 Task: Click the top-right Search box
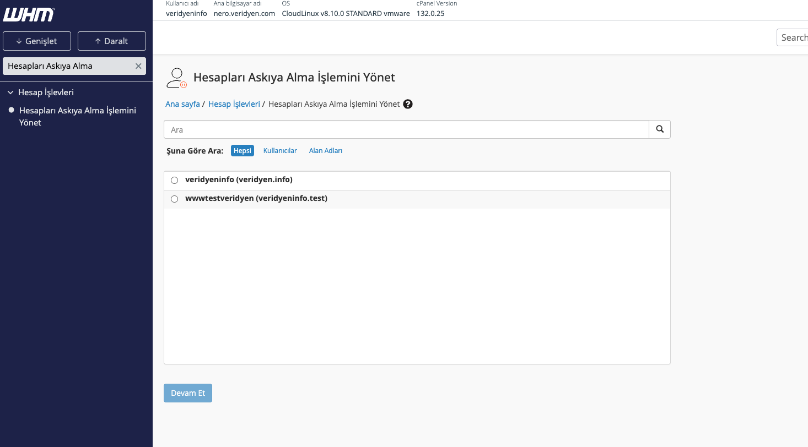point(793,37)
